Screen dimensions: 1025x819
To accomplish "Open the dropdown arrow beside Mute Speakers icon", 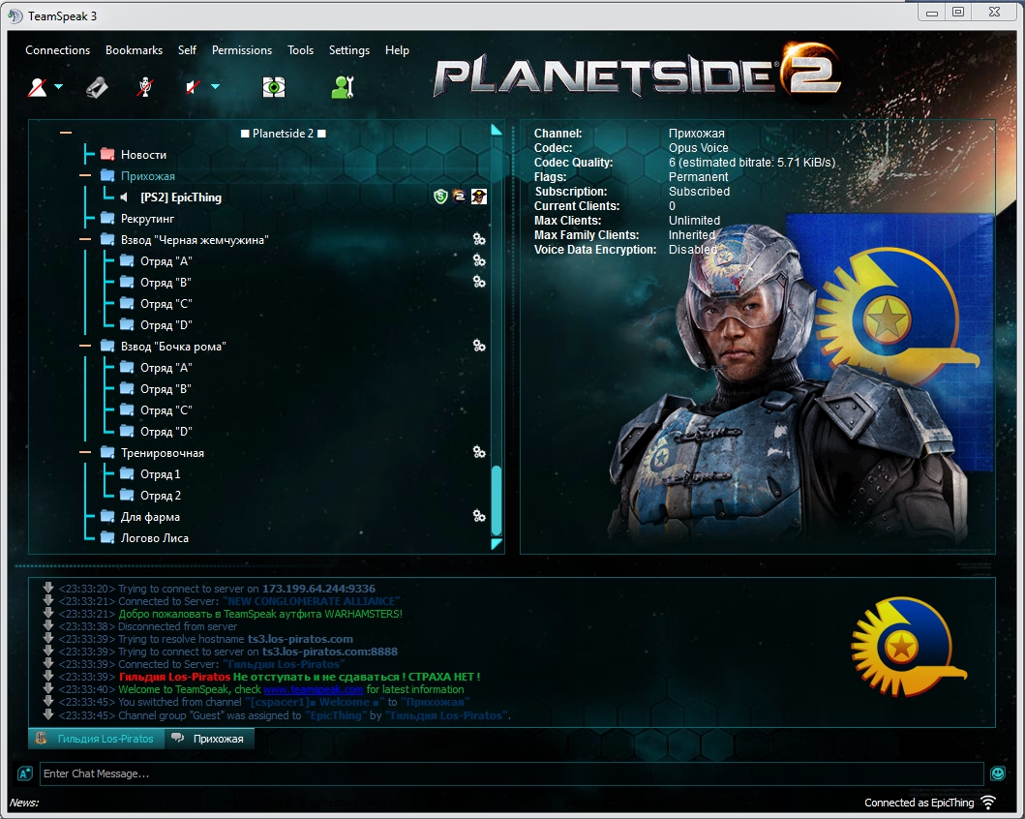I will click(215, 87).
